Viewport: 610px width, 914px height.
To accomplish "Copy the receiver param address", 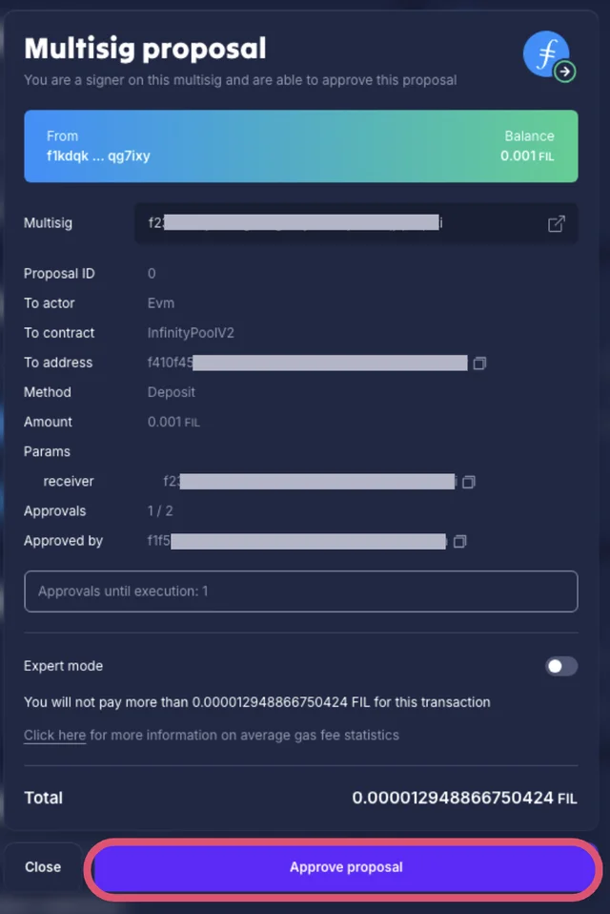I will point(468,482).
